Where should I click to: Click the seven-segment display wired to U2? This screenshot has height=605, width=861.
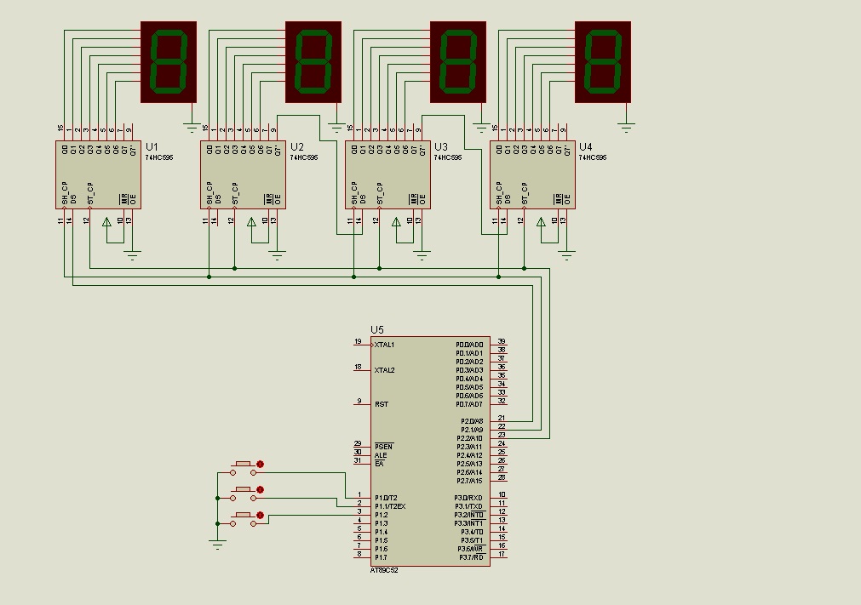tap(313, 62)
